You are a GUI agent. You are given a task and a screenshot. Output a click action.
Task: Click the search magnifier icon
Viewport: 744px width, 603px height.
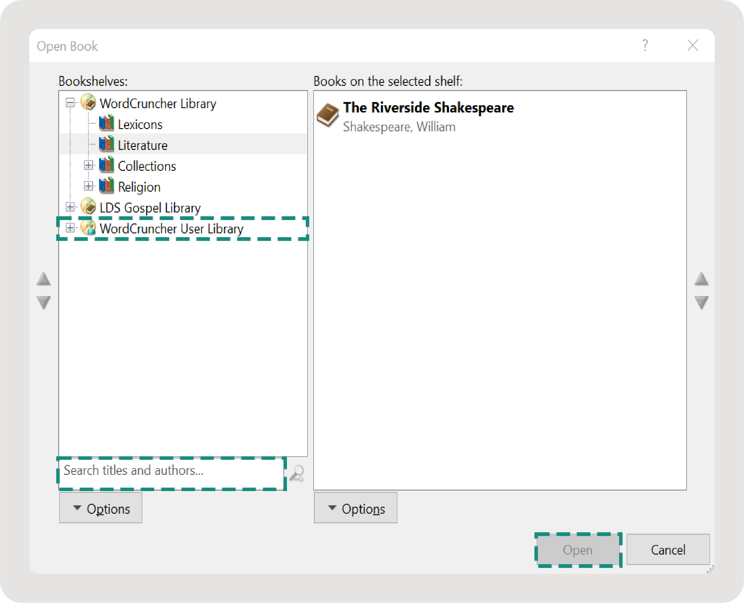[297, 474]
